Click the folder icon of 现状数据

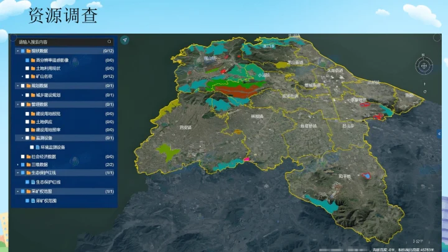(28, 50)
